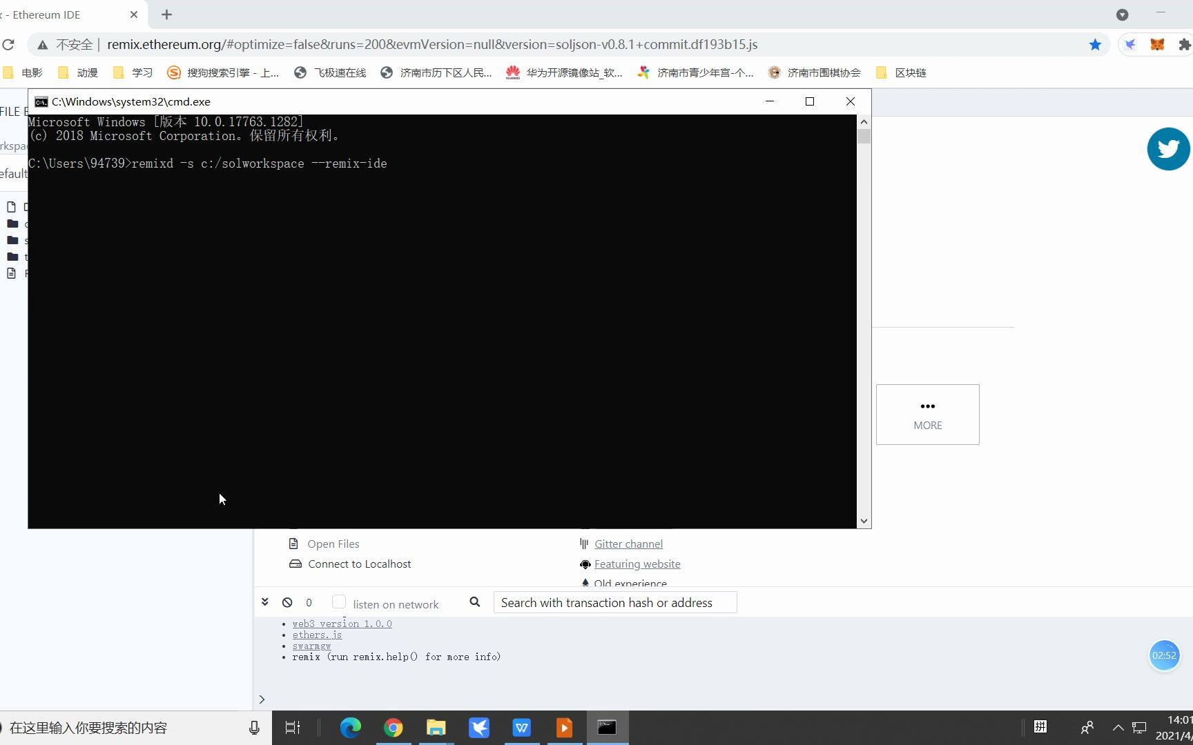Enable the listen on network checkbox
Image resolution: width=1193 pixels, height=745 pixels.
[x=339, y=602]
